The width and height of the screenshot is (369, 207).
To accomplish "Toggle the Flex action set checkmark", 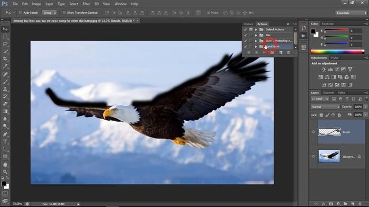I will click(x=246, y=35).
